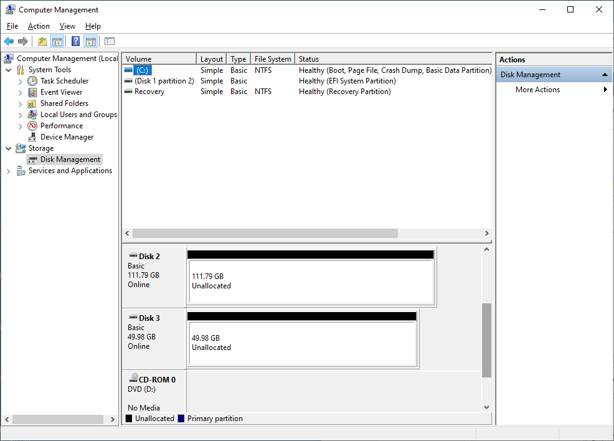Click the Task Scheduler clock icon

click(32, 81)
